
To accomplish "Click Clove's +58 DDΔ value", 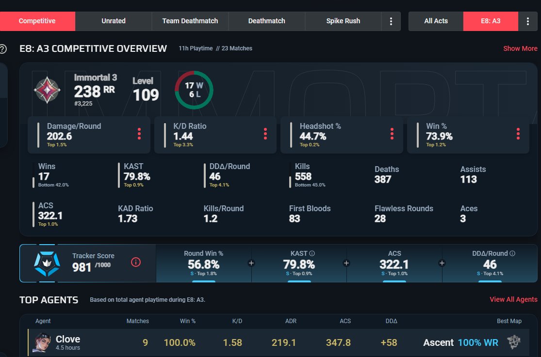I will coord(389,342).
